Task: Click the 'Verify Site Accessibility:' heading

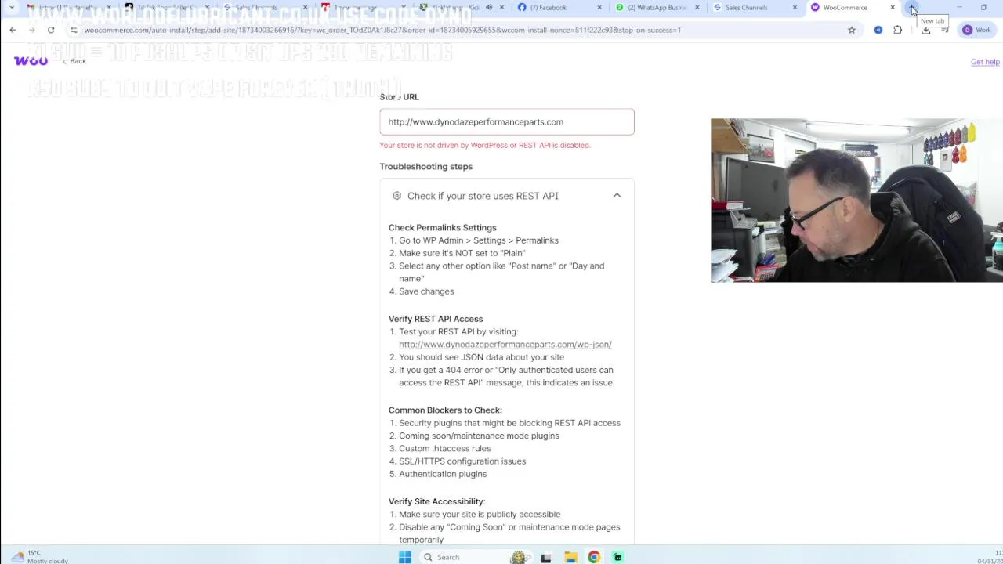Action: point(436,501)
